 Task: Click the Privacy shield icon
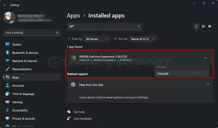(x=7, y=118)
